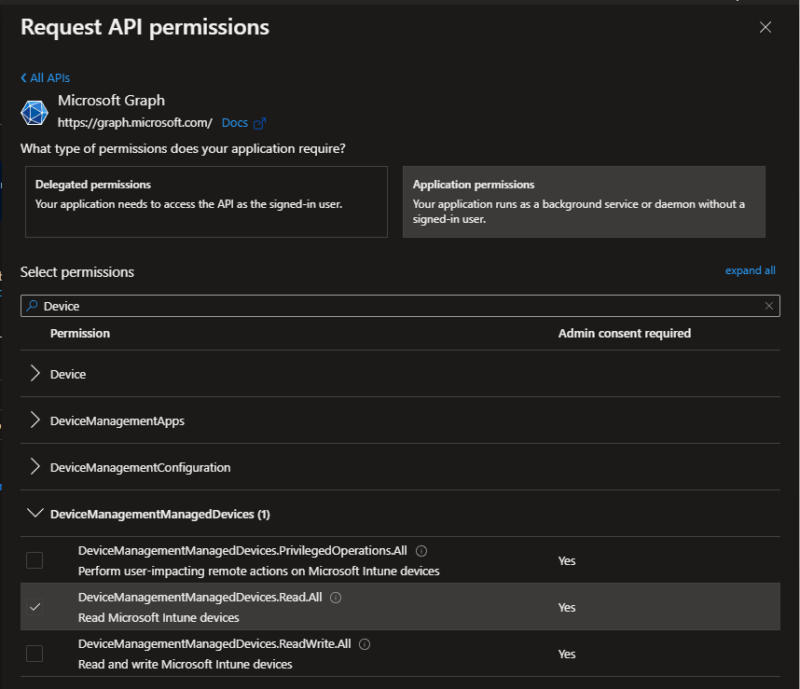Show info for PrivilegedOperations.All permission

point(421,551)
